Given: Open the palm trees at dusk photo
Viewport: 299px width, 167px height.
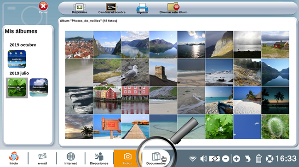Looking at the screenshot, I should (275, 100).
